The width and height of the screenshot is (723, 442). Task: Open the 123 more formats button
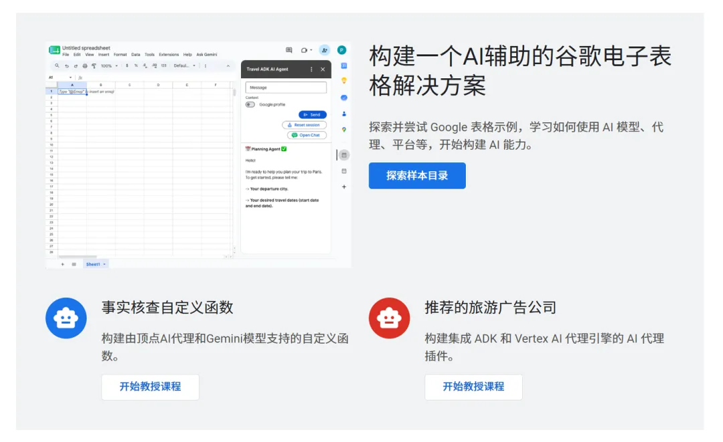[x=164, y=66]
